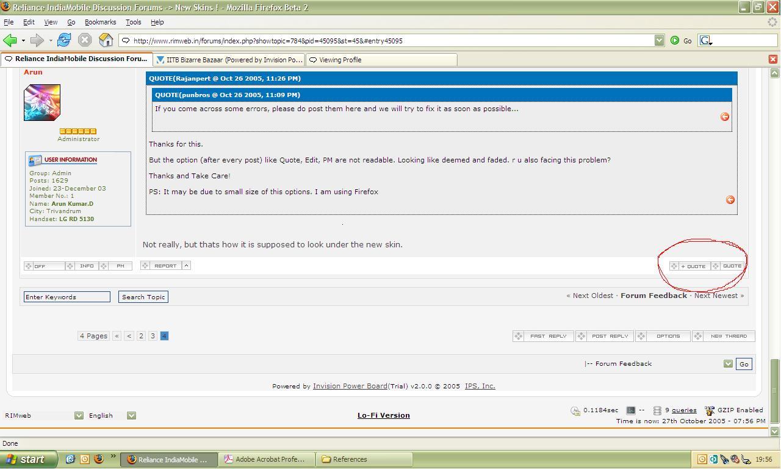This screenshot has height=469, width=781.
Task: Switch to the Viewing Profile tab
Action: point(381,60)
